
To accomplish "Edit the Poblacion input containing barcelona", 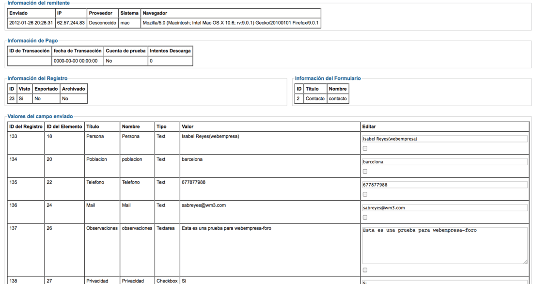I will (x=445, y=162).
